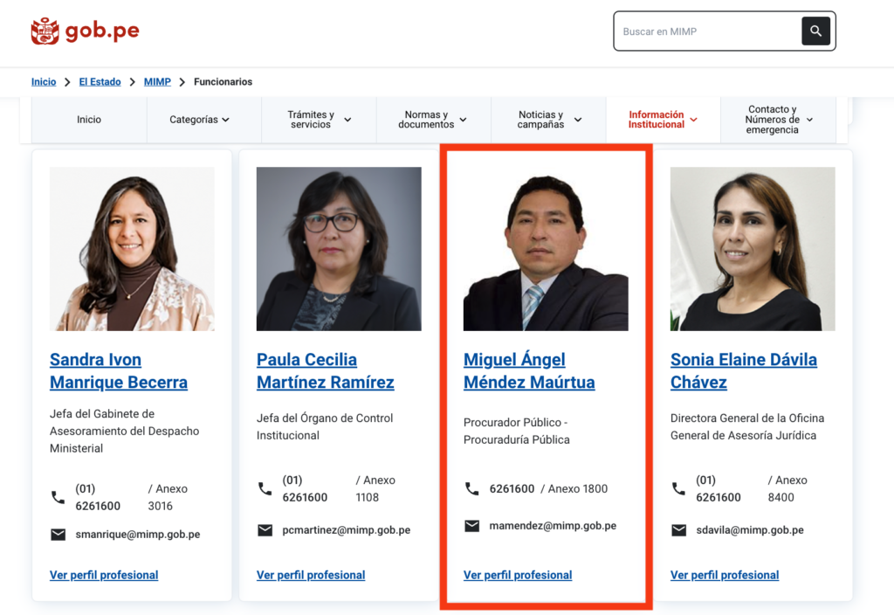Screen dimensions: 894x615
Task: Click phone icon on Paula Martínez's card
Action: [265, 489]
